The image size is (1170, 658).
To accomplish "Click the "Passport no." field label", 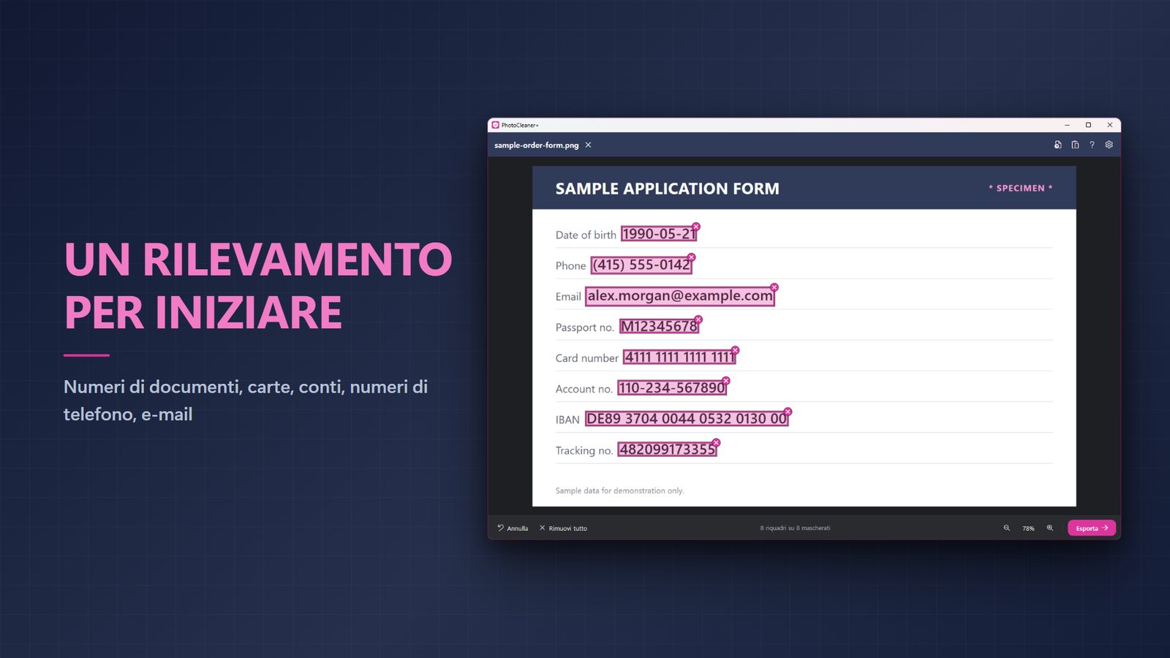I will tap(585, 328).
